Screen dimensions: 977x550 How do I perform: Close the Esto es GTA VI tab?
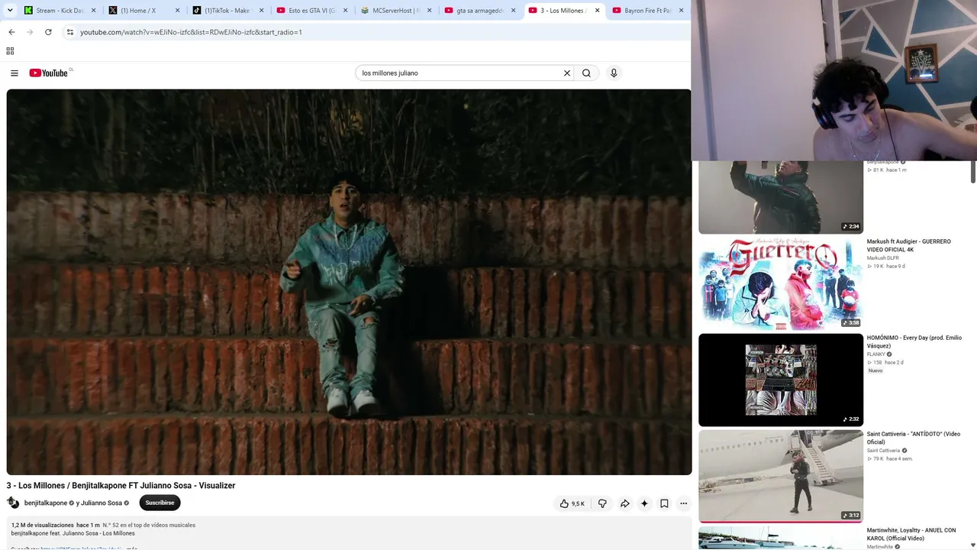[x=346, y=11]
